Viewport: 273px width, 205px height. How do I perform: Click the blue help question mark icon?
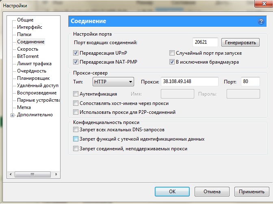point(261,21)
